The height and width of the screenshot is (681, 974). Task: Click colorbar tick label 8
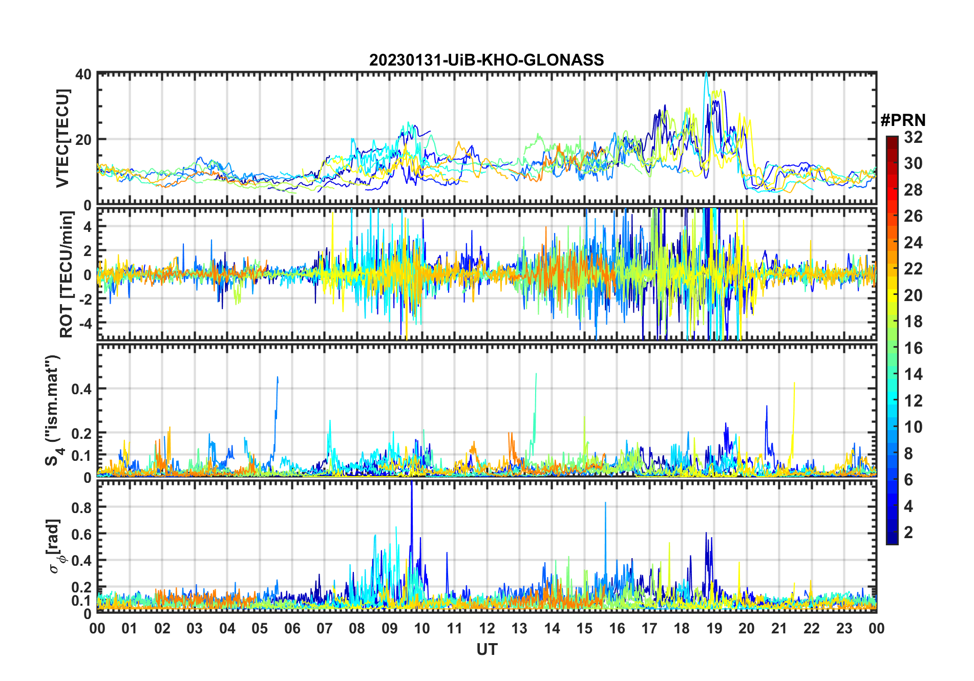(x=908, y=453)
